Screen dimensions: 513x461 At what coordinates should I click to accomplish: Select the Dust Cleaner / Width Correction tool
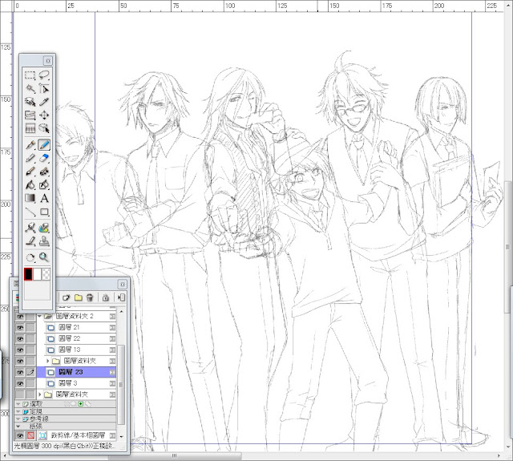(30, 228)
